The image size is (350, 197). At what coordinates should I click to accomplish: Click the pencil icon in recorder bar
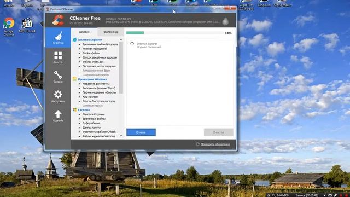pos(335,195)
